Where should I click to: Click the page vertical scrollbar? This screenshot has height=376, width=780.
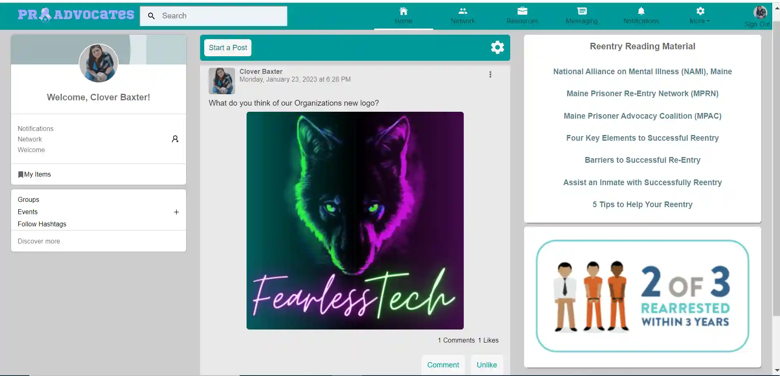click(x=776, y=163)
